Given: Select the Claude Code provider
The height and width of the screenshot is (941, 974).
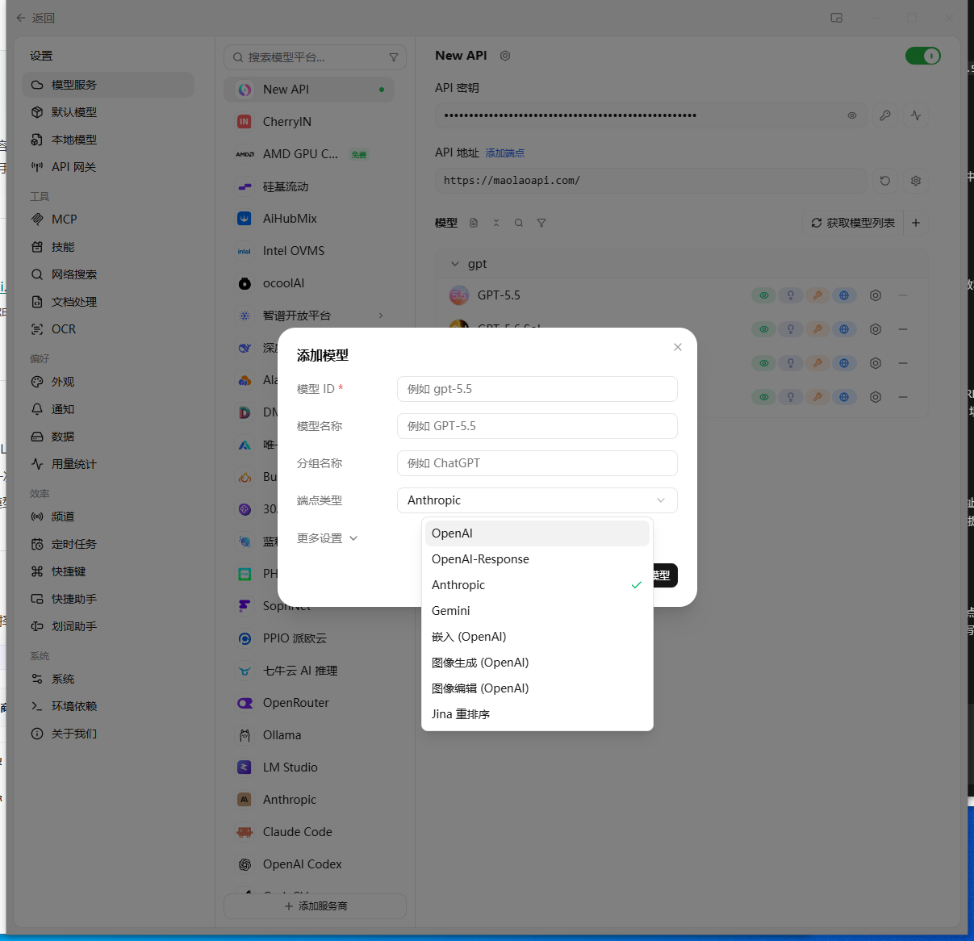Looking at the screenshot, I should click(309, 832).
